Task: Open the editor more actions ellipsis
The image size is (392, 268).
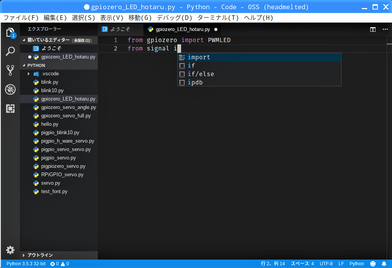Action: (385, 29)
